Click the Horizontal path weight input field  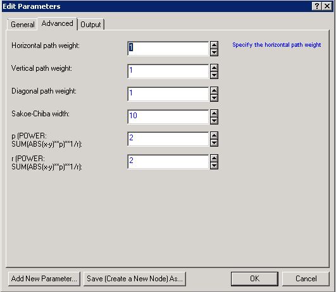pos(168,49)
